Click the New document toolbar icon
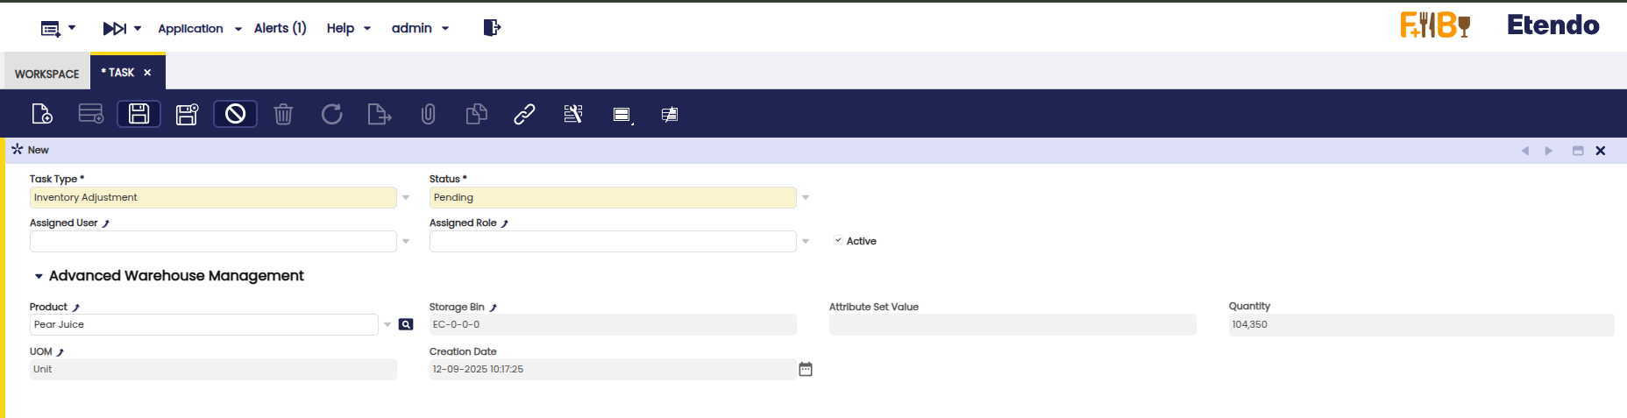 [x=42, y=114]
